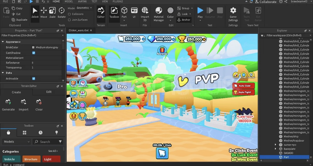The height and width of the screenshot is (166, 313).
Task: Click the BrickColor Medium stone grey swatch
Action: tap(33, 47)
